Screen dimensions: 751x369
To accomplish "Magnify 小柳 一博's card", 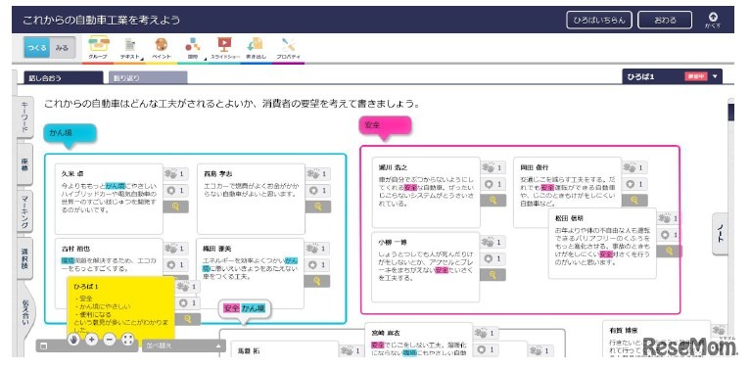I will pyautogui.click(x=493, y=275).
